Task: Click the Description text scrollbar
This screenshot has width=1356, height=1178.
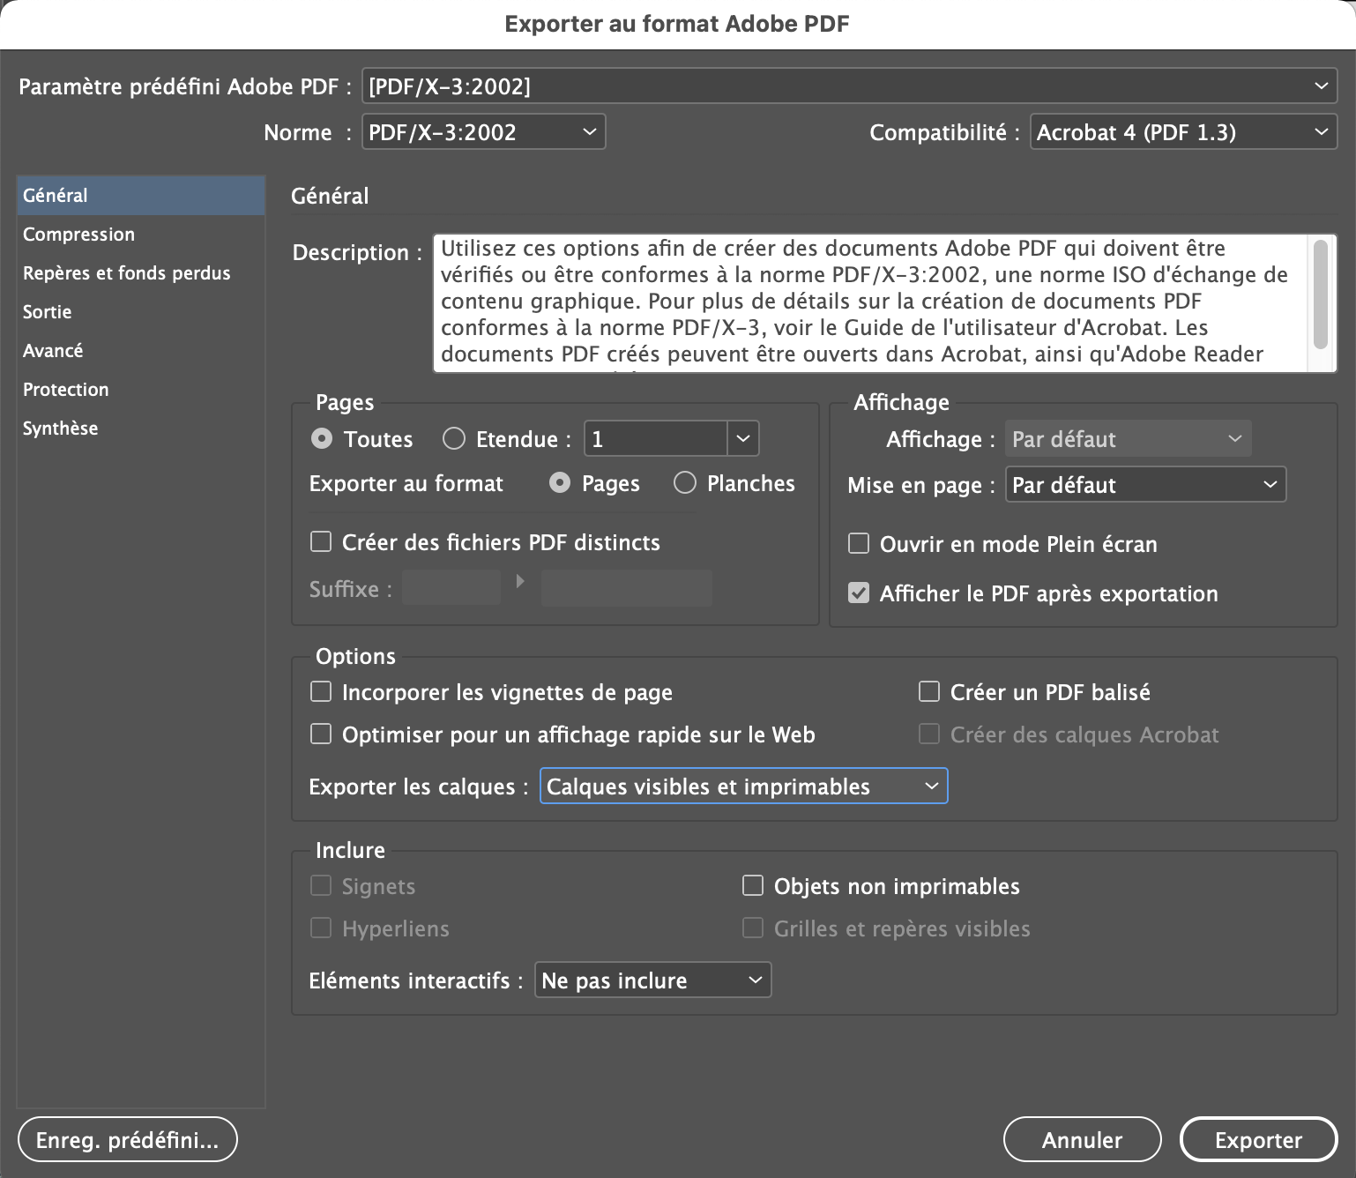Action: (1320, 295)
